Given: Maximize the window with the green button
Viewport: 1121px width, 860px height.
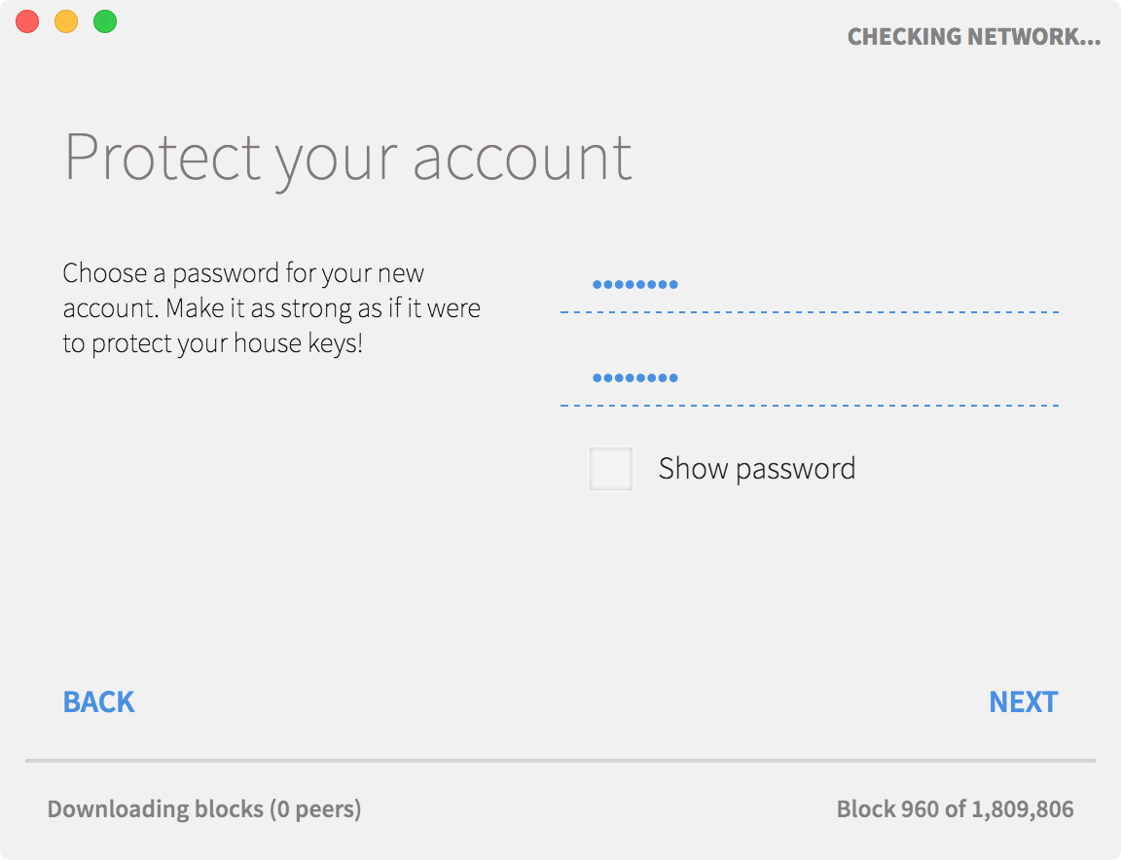Looking at the screenshot, I should pyautogui.click(x=105, y=21).
